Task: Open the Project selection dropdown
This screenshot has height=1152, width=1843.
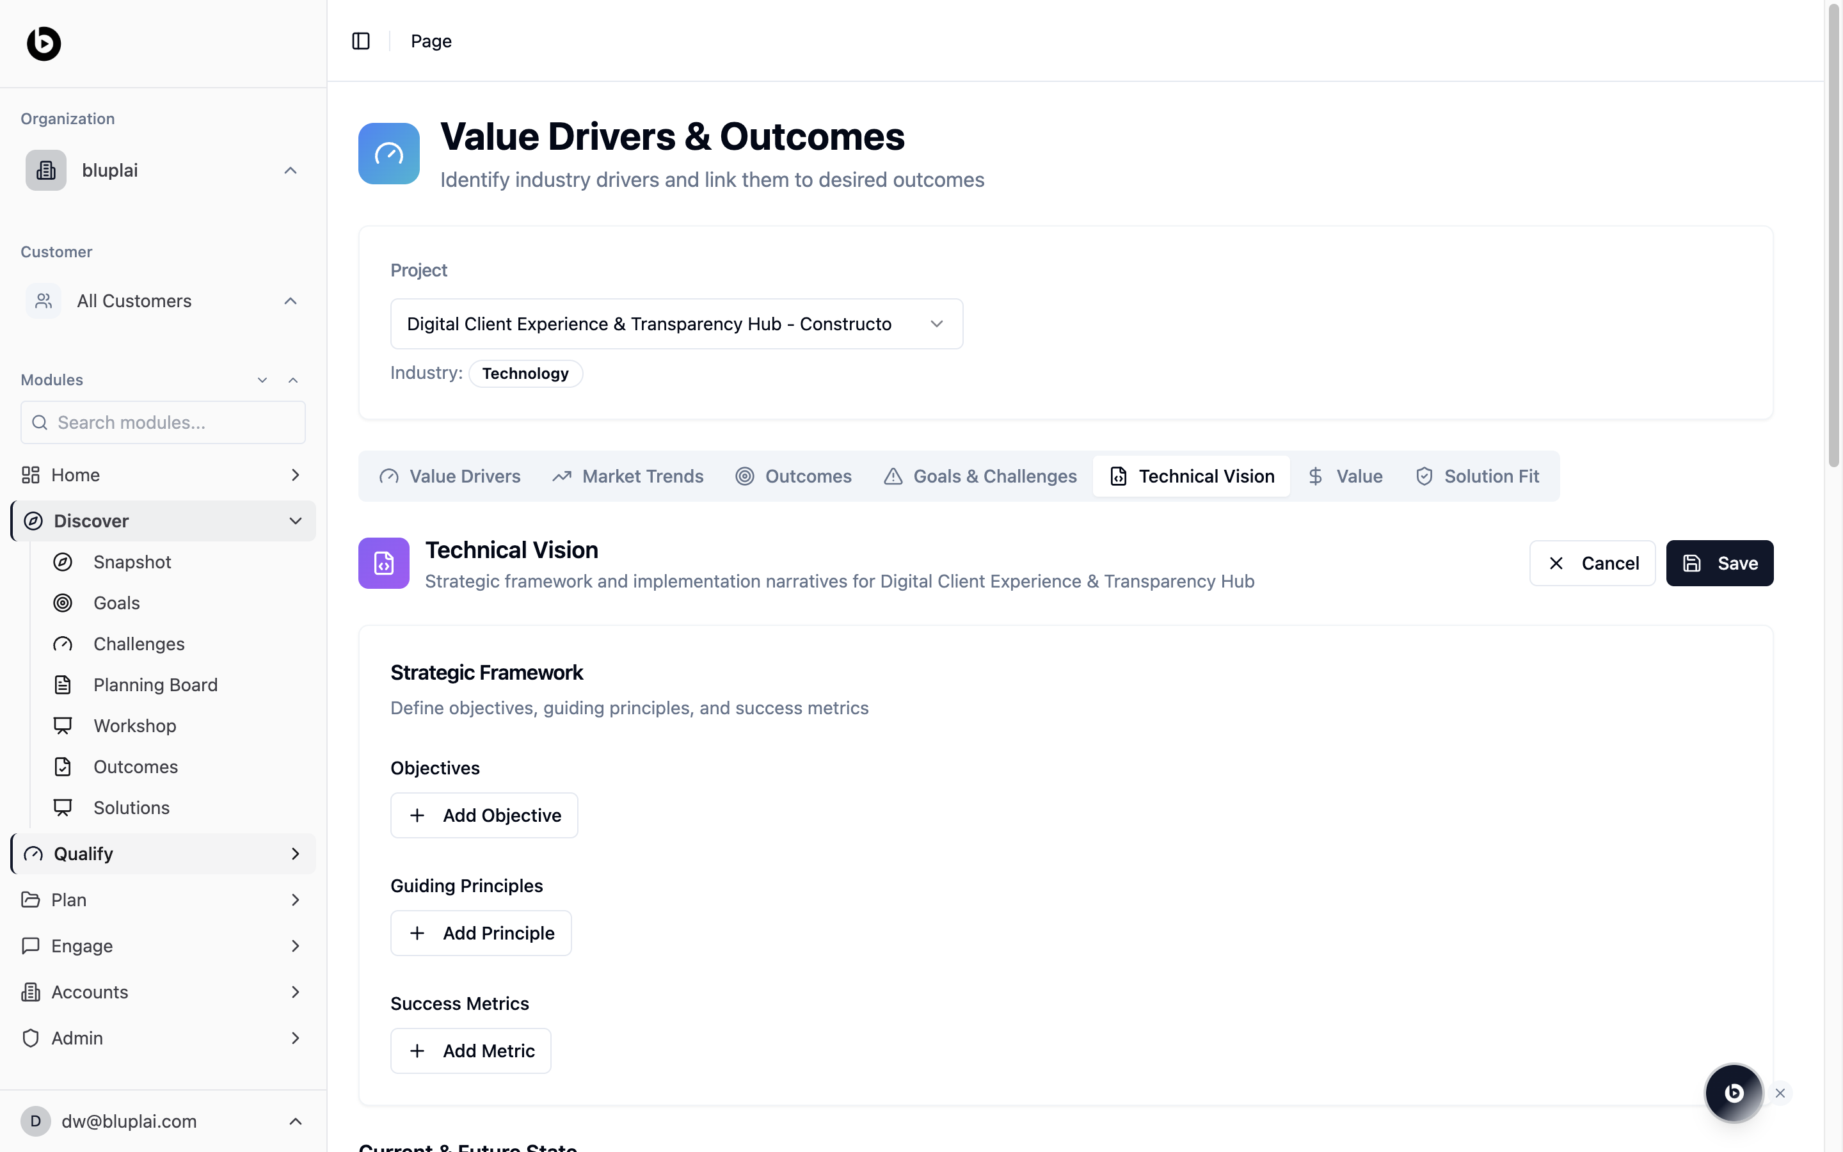Action: (x=676, y=324)
